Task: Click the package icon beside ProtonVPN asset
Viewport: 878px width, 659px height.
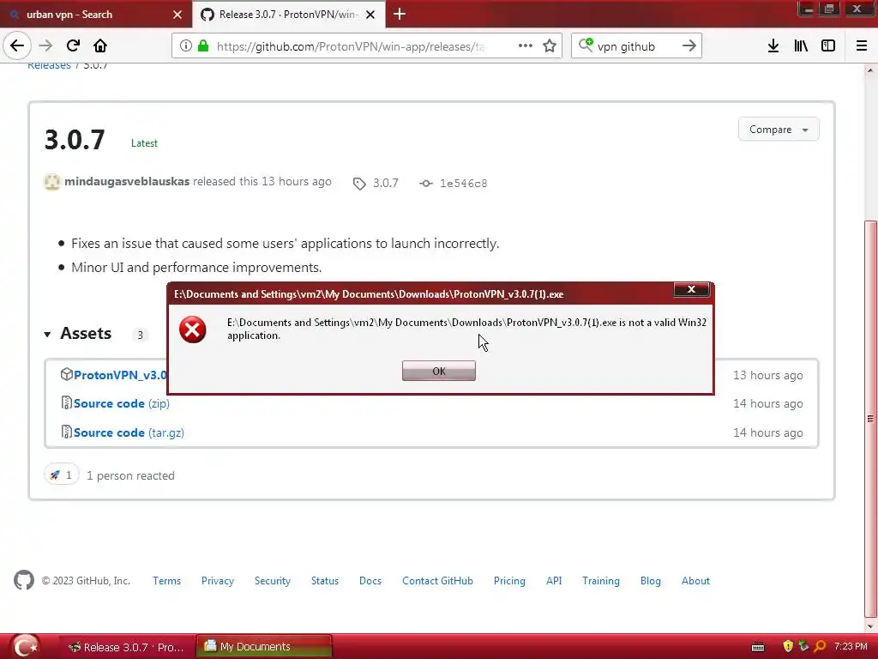Action: tap(67, 374)
